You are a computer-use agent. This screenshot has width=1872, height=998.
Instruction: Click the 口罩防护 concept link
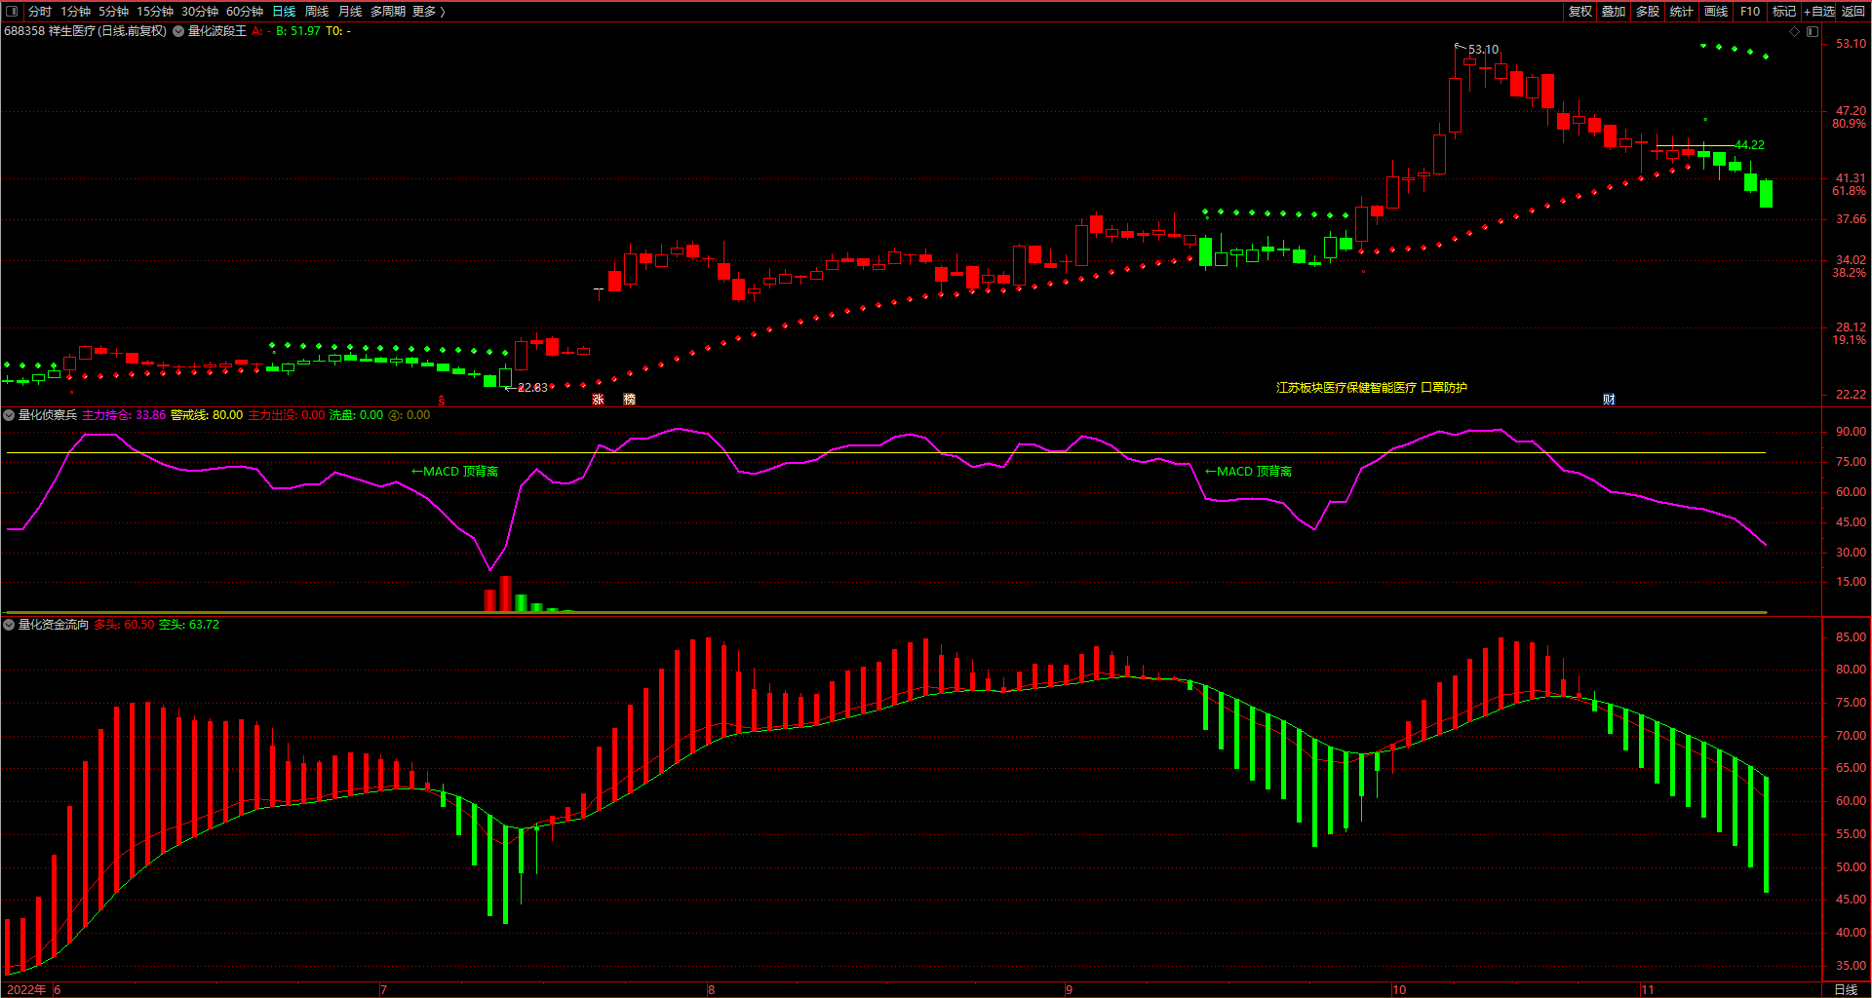1444,388
